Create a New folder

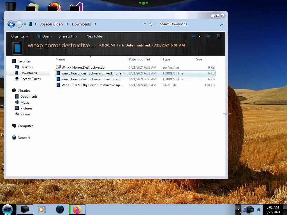click(x=95, y=36)
